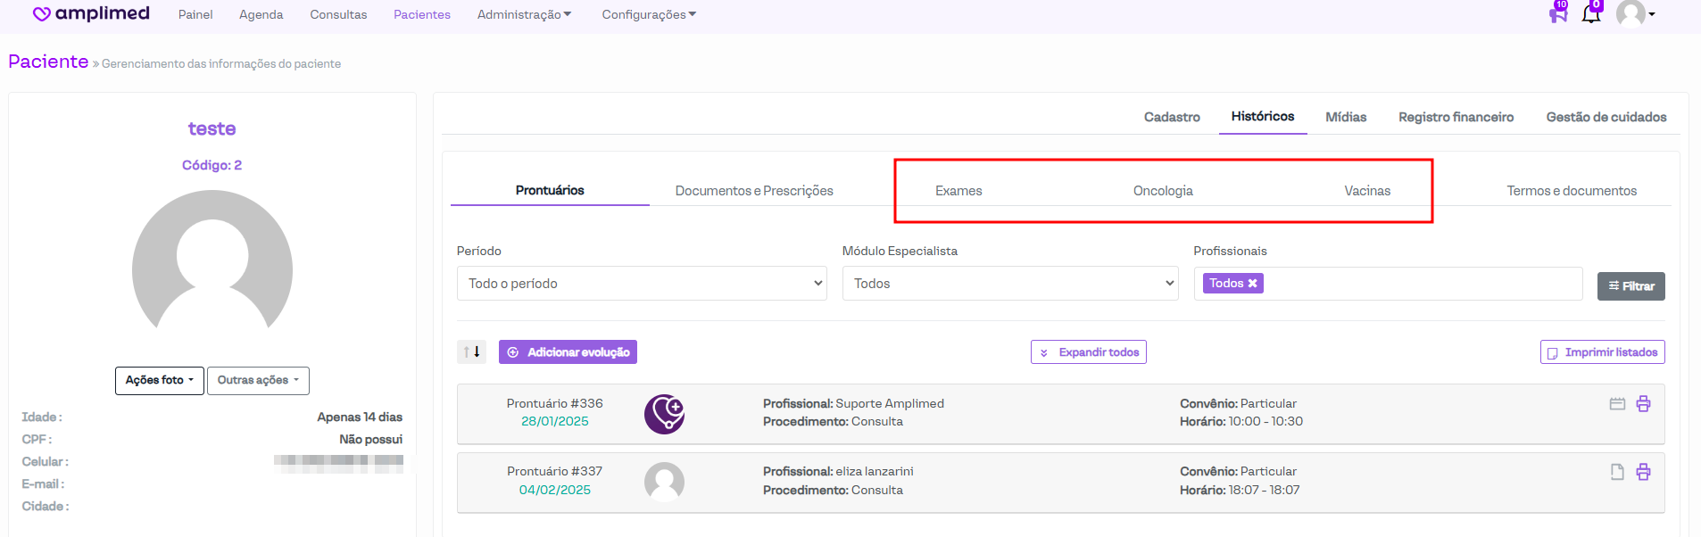The image size is (1701, 537).
Task: Click the Profissionais filter input field
Action: pyautogui.click(x=1419, y=284)
